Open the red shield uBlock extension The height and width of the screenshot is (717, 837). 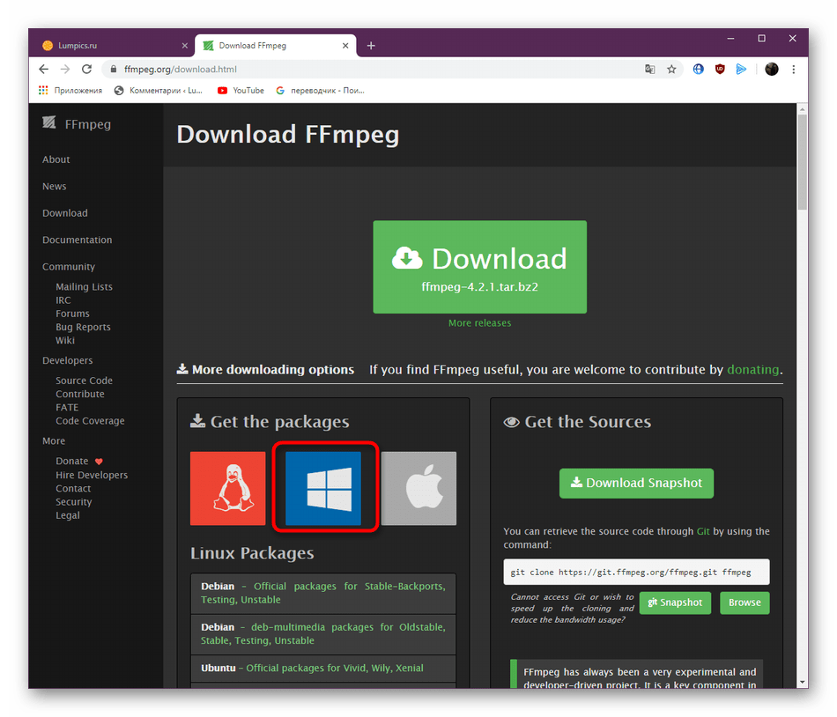tap(720, 69)
